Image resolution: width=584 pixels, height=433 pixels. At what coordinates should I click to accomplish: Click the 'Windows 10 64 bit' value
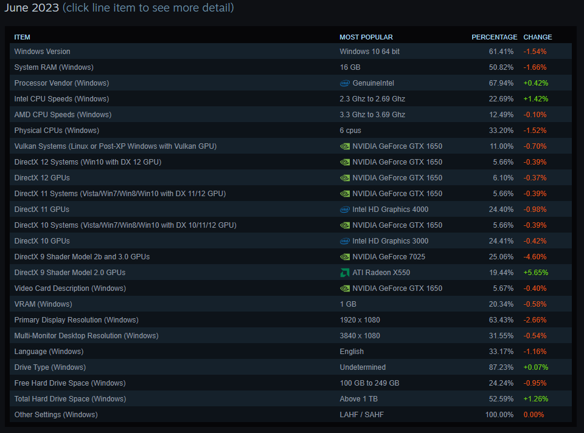(369, 52)
